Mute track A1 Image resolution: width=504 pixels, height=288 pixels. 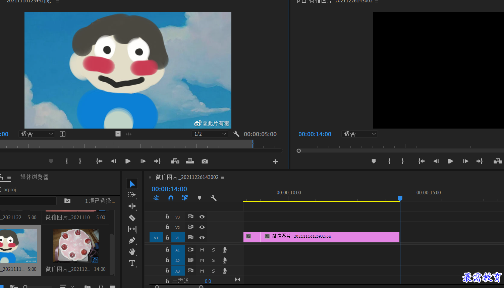[x=202, y=250]
